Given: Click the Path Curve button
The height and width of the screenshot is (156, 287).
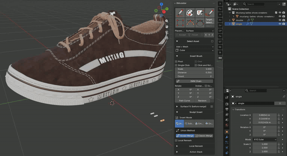Looking at the screenshot, I should (x=184, y=101).
